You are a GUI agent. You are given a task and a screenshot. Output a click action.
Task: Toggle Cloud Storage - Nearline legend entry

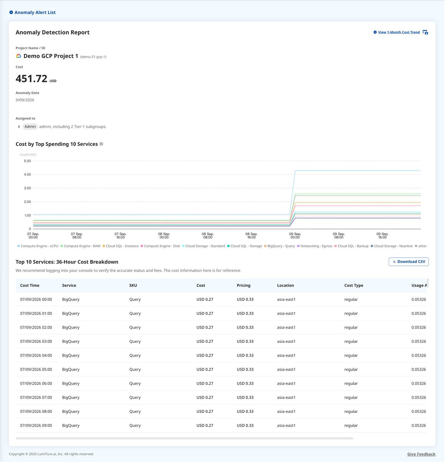tap(392, 246)
